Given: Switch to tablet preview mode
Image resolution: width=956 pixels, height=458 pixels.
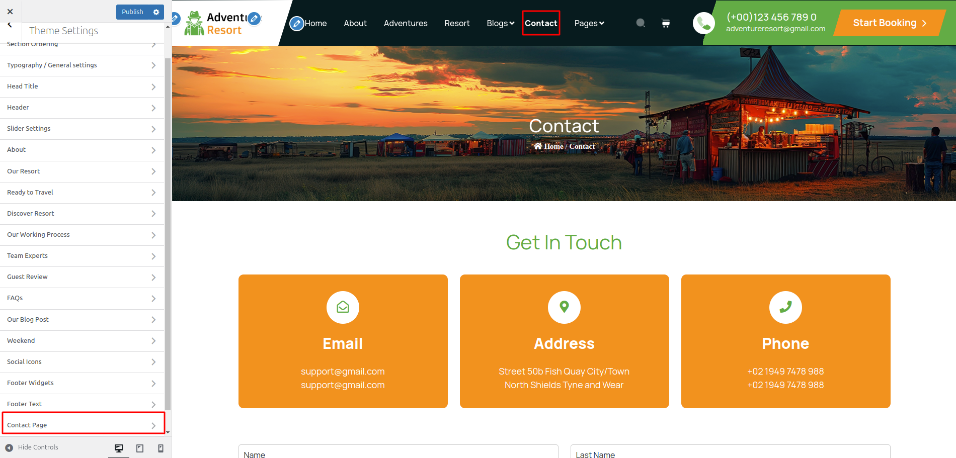Looking at the screenshot, I should click(140, 447).
